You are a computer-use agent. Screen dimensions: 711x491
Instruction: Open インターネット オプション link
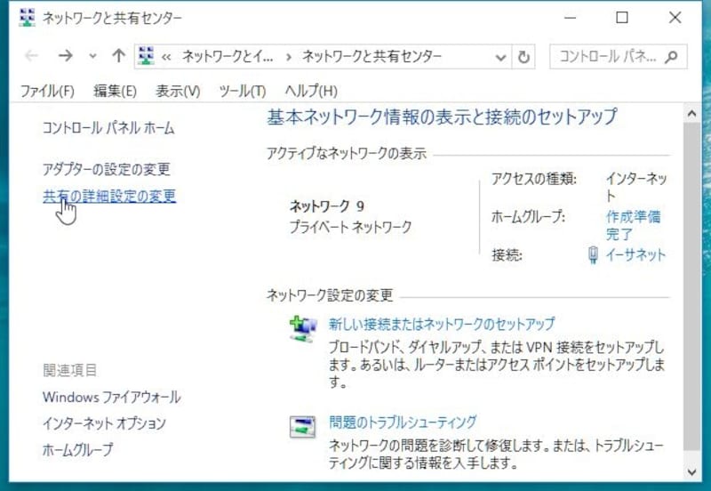point(104,423)
